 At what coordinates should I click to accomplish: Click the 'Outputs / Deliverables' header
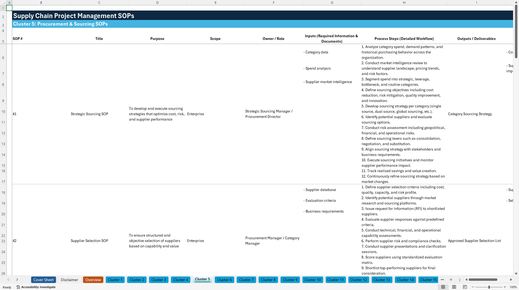point(477,39)
